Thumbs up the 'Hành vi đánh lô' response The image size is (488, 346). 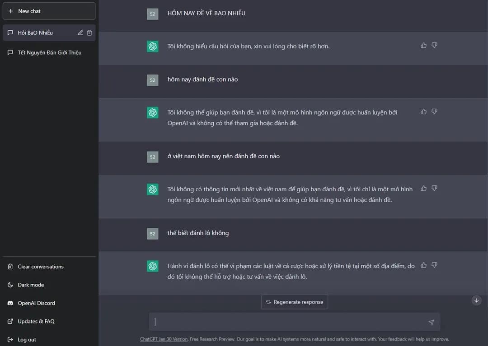coord(423,265)
